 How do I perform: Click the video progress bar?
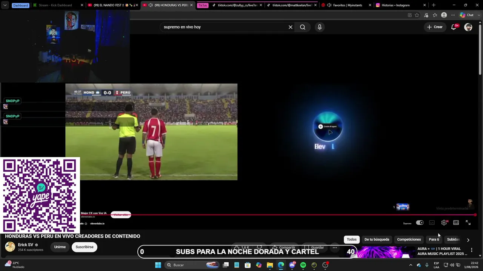point(278,215)
